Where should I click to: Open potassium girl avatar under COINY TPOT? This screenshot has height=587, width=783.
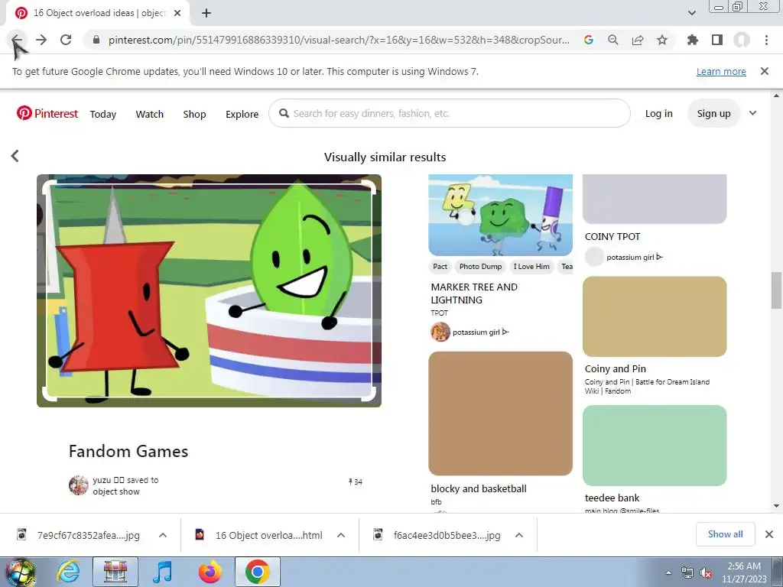pyautogui.click(x=594, y=257)
